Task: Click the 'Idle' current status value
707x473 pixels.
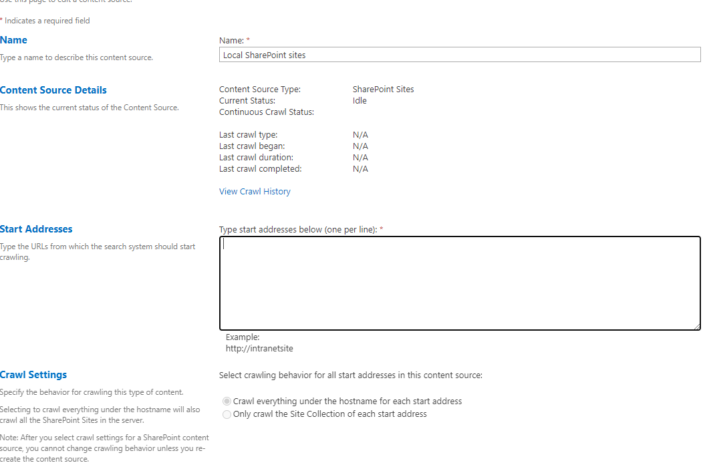Action: 359,100
